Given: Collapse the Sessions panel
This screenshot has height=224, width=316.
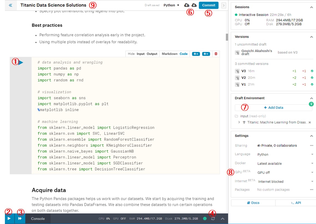Looking at the screenshot, I should point(311,7).
